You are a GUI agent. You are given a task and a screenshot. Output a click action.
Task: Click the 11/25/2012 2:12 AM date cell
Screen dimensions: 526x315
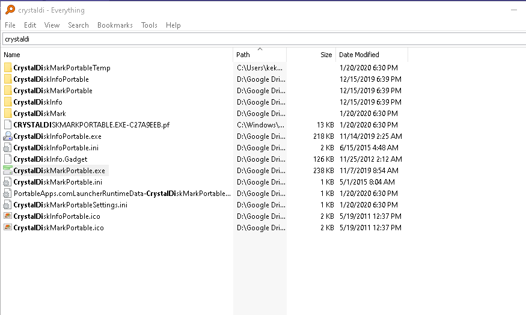[371, 159]
